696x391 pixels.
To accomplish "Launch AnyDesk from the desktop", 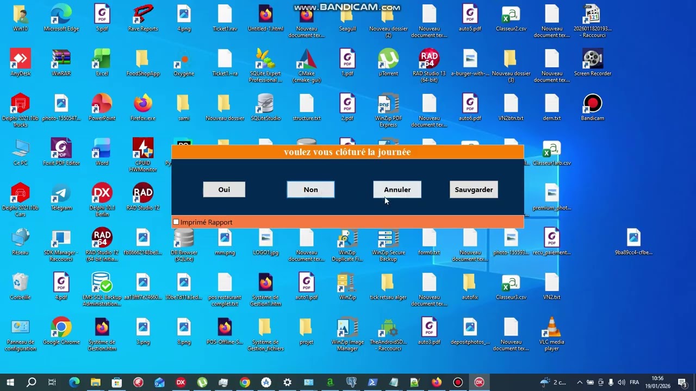I will click(x=20, y=62).
